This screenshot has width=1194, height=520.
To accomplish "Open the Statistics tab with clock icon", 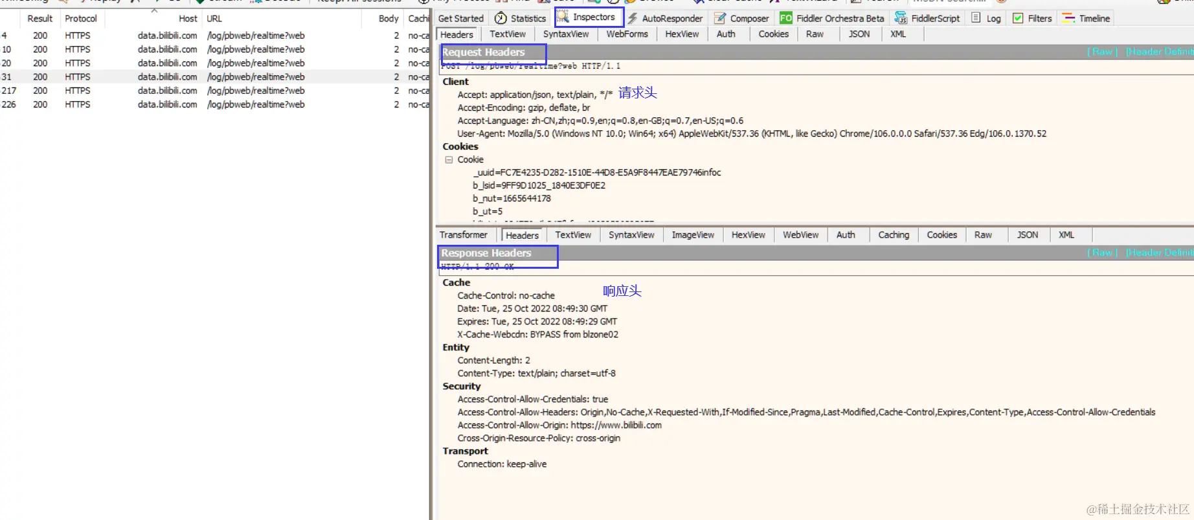I will pos(521,18).
